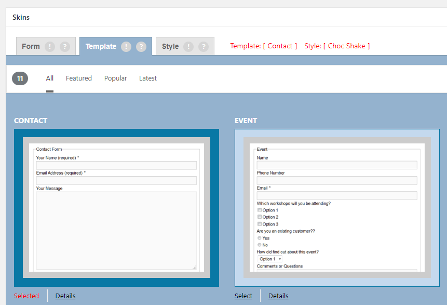Click the Contact template preview thumbnail
The height and width of the screenshot is (305, 447).
(116, 207)
